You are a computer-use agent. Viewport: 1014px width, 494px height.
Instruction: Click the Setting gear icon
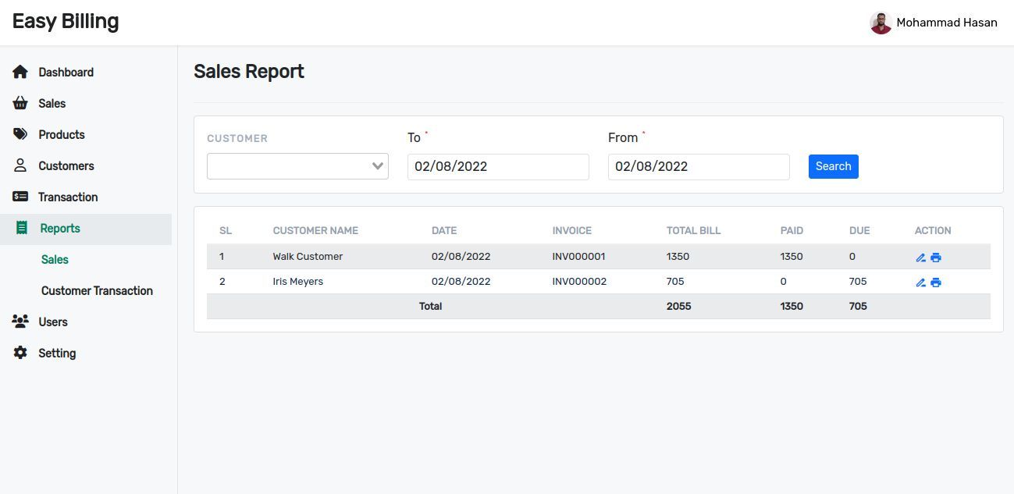pyautogui.click(x=20, y=353)
